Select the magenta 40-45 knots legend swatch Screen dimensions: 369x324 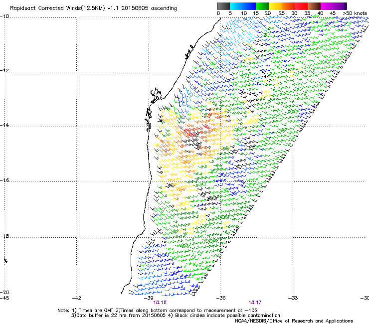327,6
